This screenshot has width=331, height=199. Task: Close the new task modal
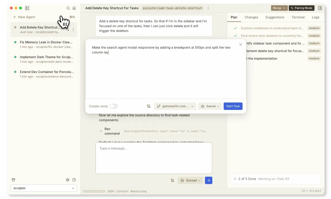click(240, 45)
